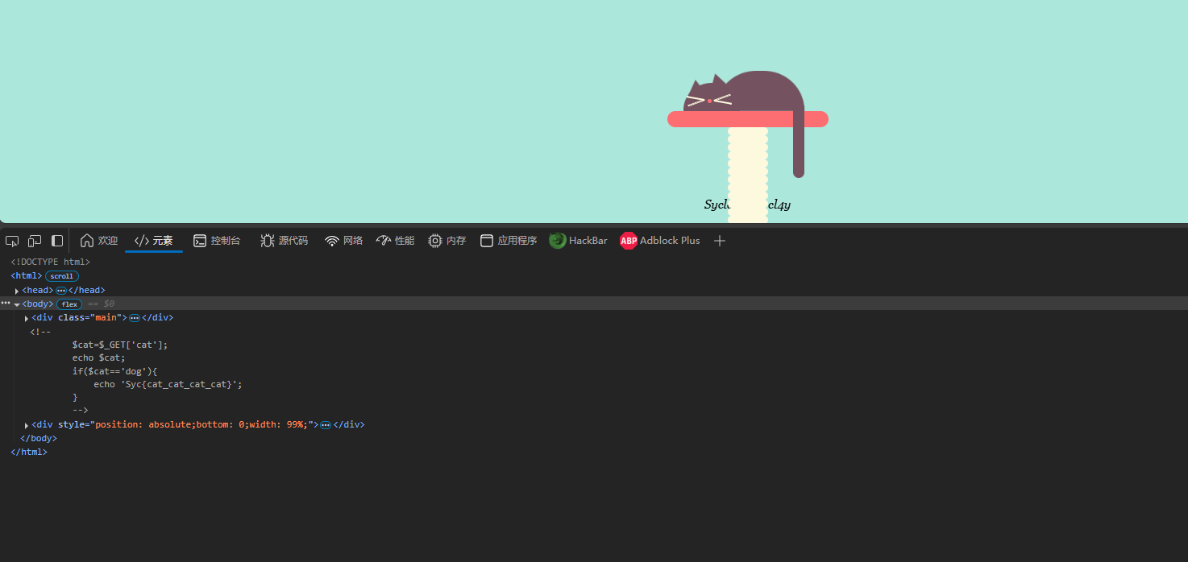
Task: Expand the position absolute div node
Action: coord(27,425)
